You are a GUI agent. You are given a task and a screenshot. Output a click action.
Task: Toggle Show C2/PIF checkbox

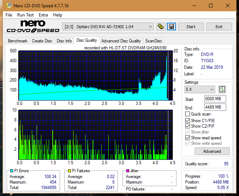(x=187, y=126)
